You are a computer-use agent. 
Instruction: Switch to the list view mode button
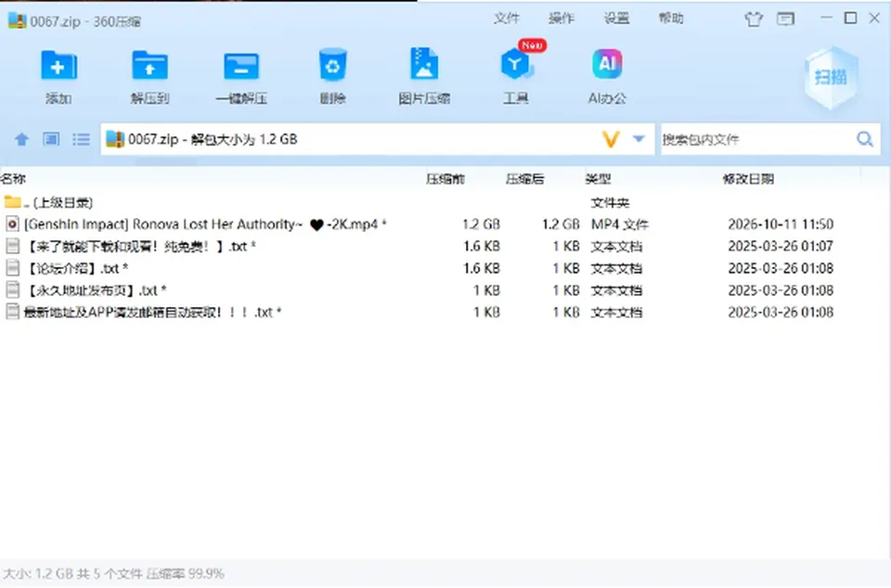[x=82, y=139]
